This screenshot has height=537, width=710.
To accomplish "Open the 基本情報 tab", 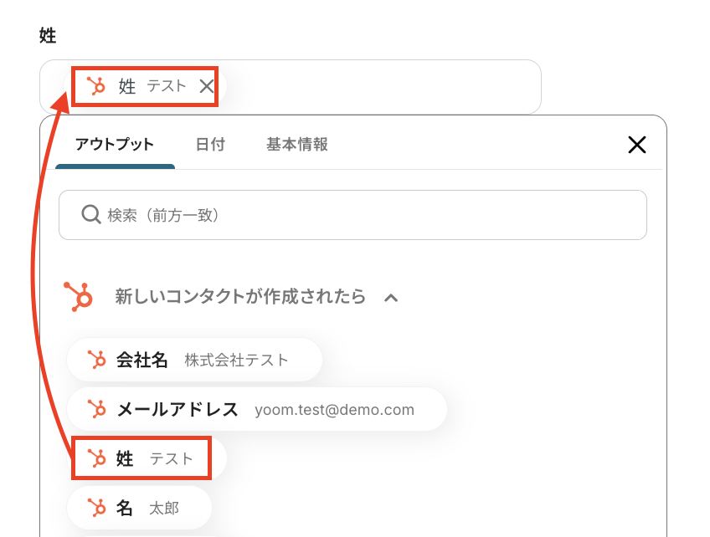I will [296, 145].
